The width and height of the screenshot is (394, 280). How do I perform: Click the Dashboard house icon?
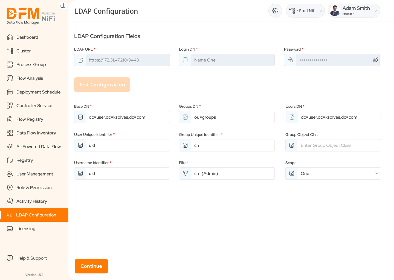pos(10,37)
